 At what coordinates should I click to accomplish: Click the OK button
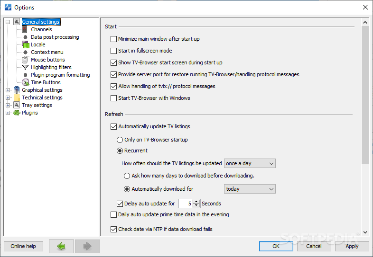(276, 246)
